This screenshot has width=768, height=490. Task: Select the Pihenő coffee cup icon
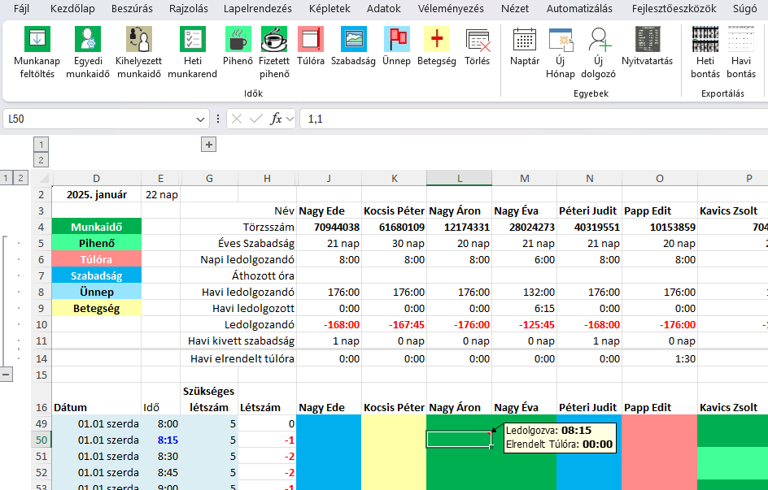click(238, 40)
